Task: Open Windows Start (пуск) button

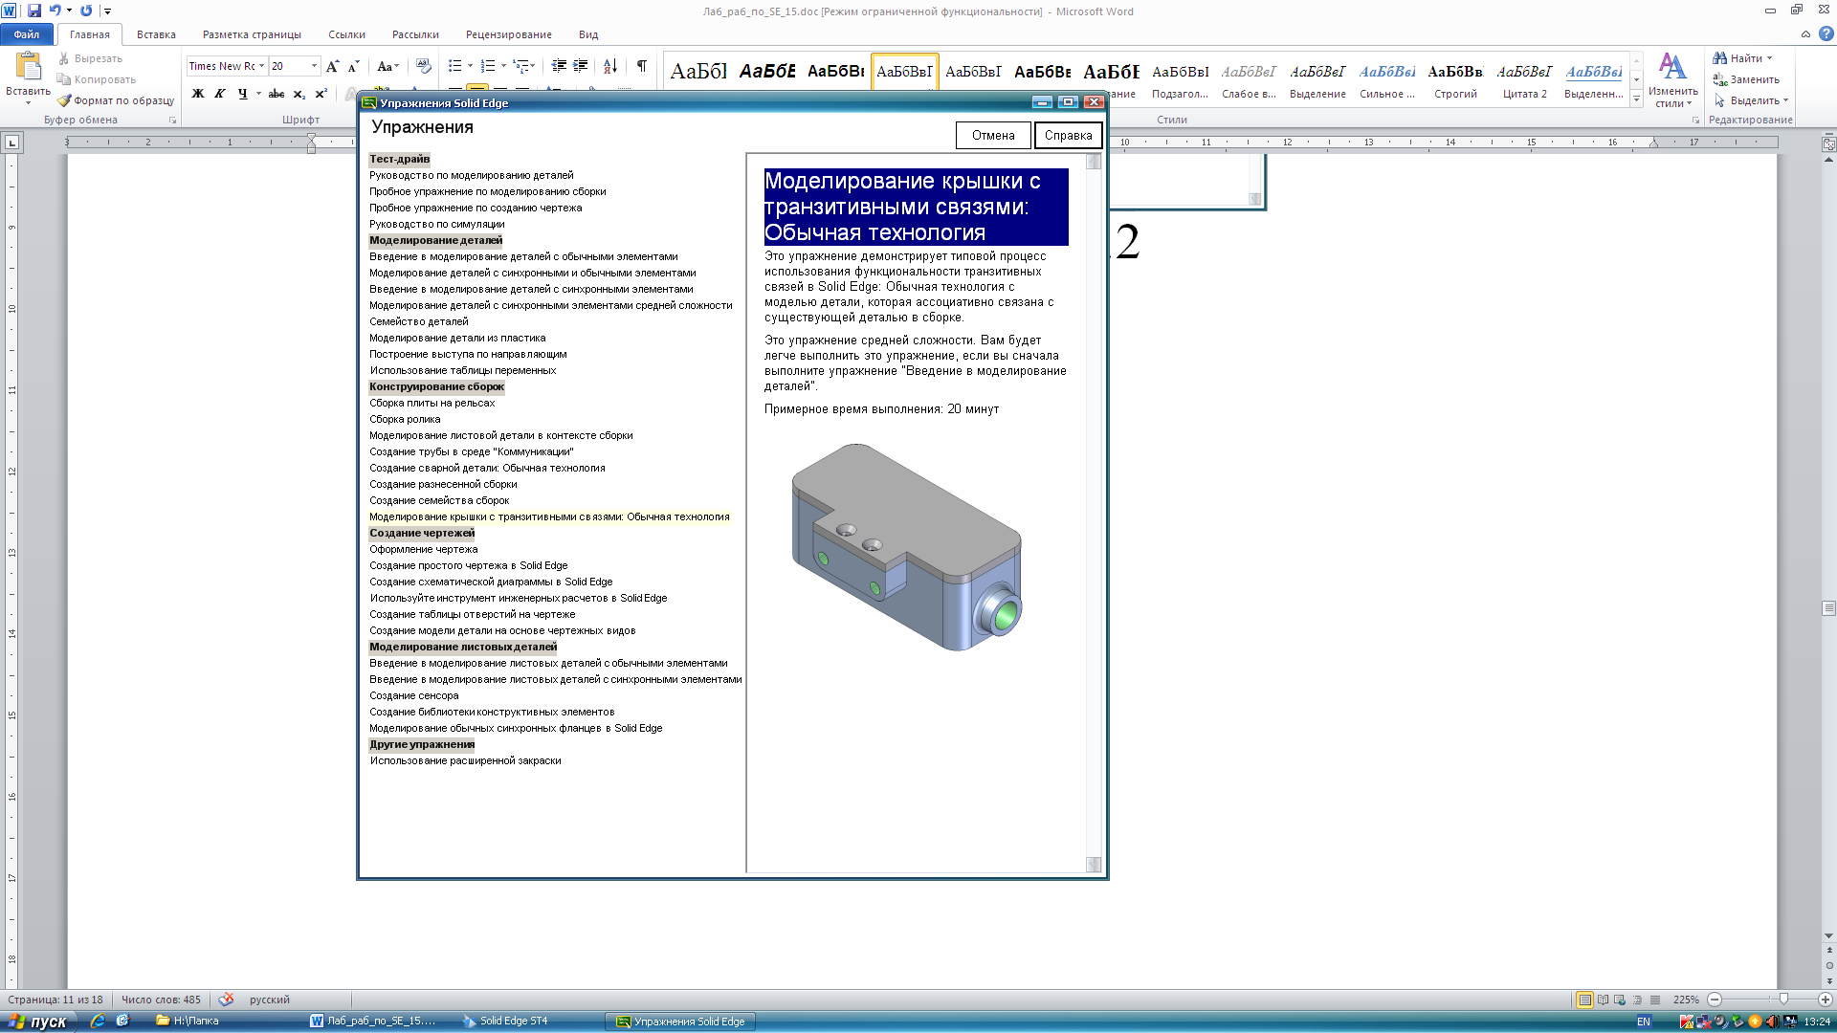Action: point(37,1022)
